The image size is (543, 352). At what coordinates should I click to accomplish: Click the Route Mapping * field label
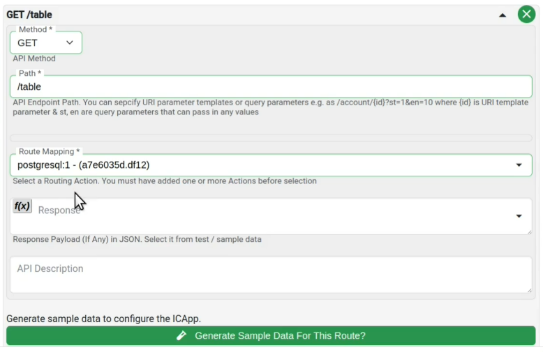pyautogui.click(x=49, y=151)
